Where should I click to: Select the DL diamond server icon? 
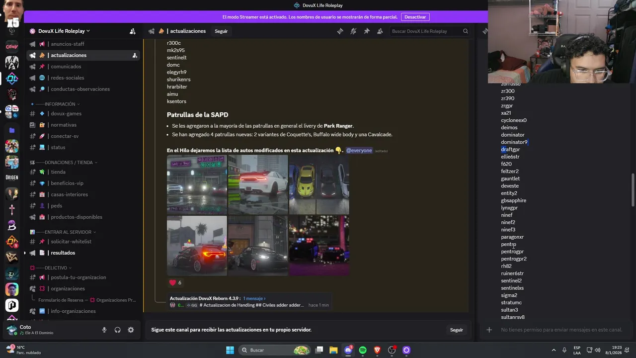point(12,79)
